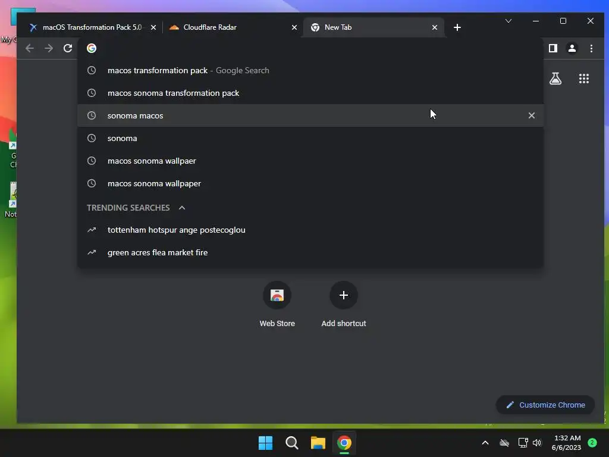Collapse the Trending Searches section

coord(182,208)
